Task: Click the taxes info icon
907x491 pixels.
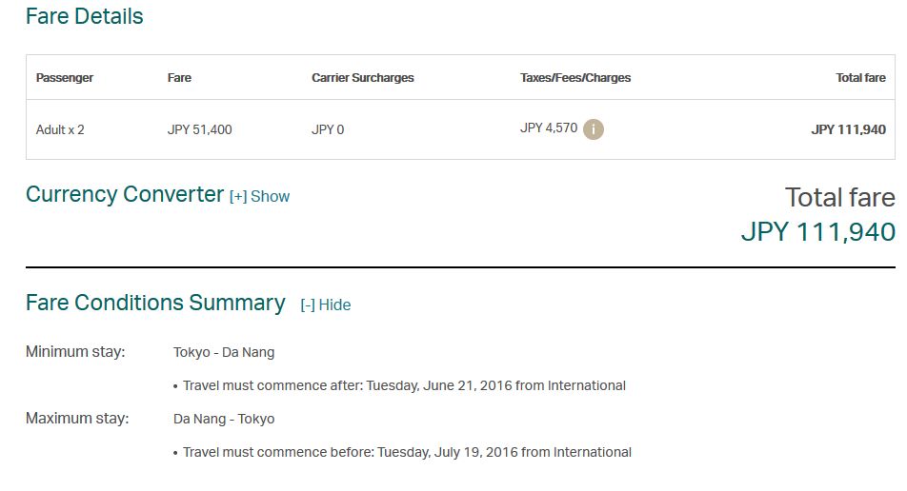Action: [x=593, y=128]
